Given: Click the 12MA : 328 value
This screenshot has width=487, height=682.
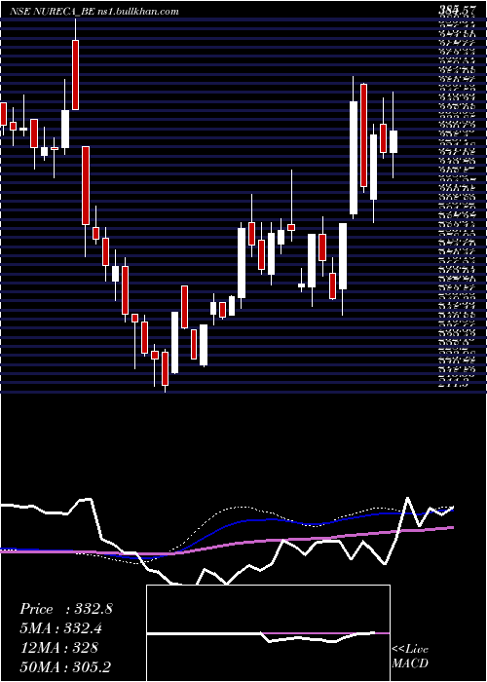Looking at the screenshot, I should 58,648.
